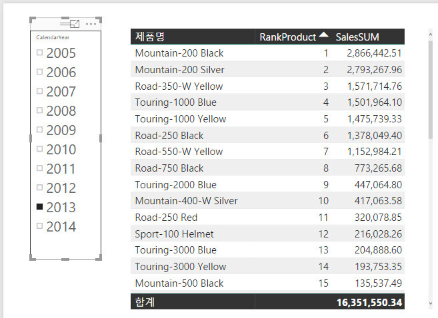This screenshot has width=438, height=318.
Task: Click the sales value 135,537.49
Action: coord(378,283)
